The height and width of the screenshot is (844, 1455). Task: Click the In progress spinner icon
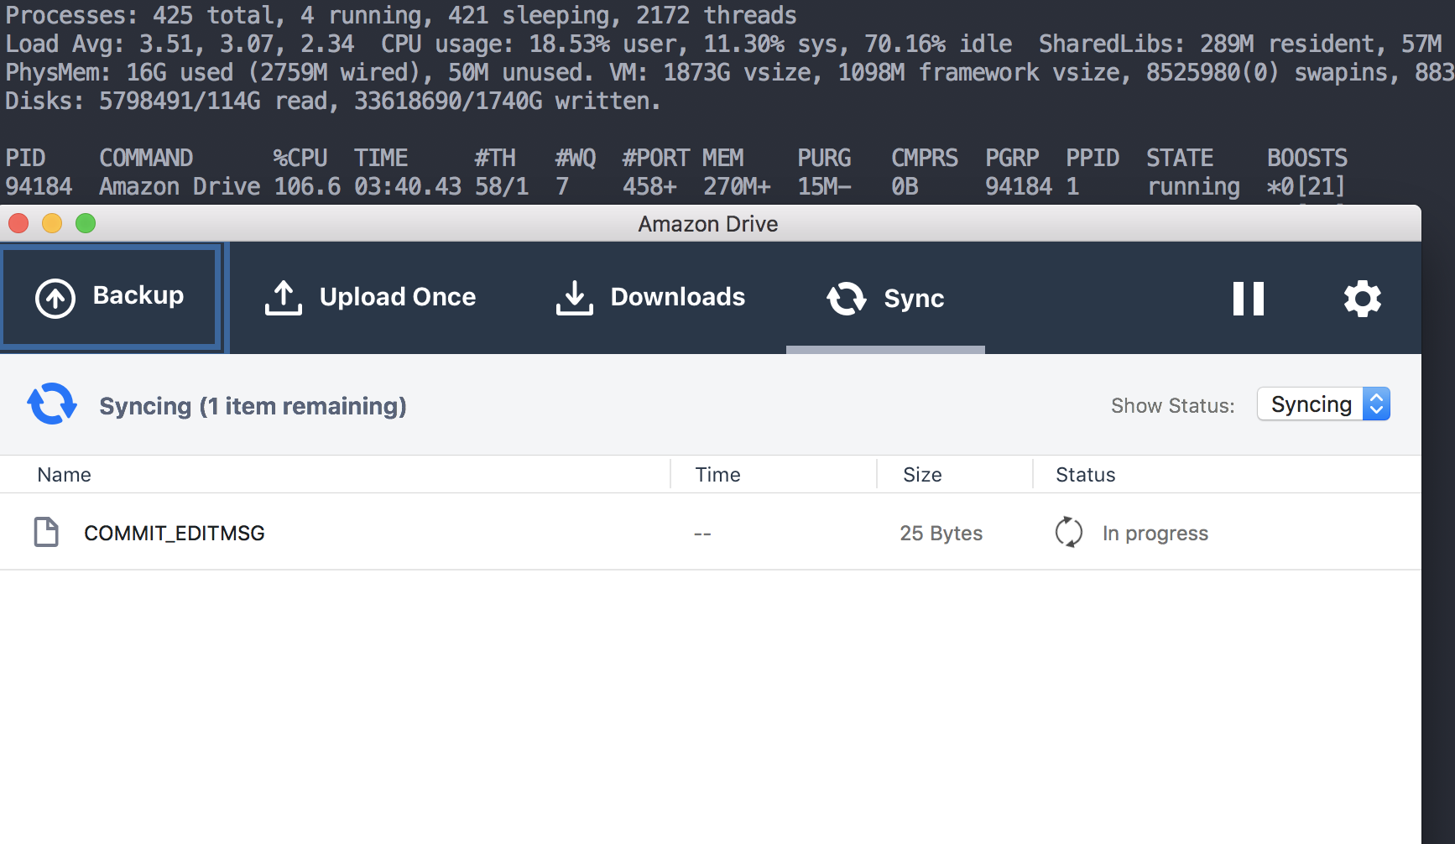[x=1068, y=532]
